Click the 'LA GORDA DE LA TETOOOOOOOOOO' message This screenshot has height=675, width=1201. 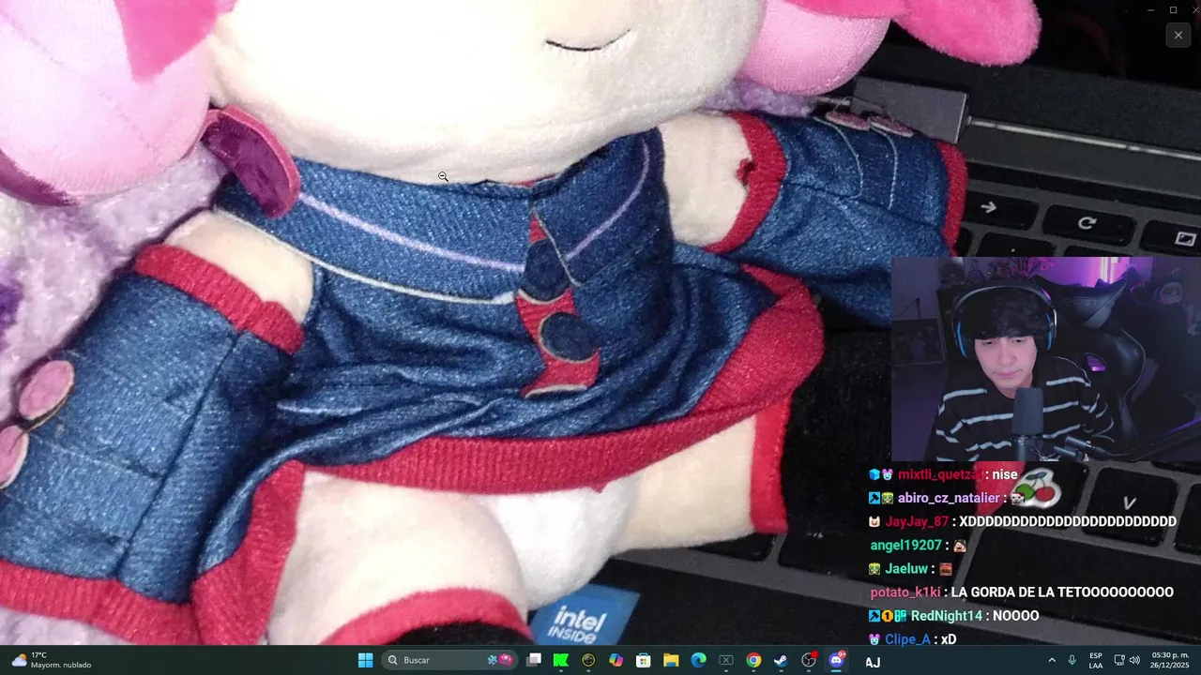coord(1062,592)
